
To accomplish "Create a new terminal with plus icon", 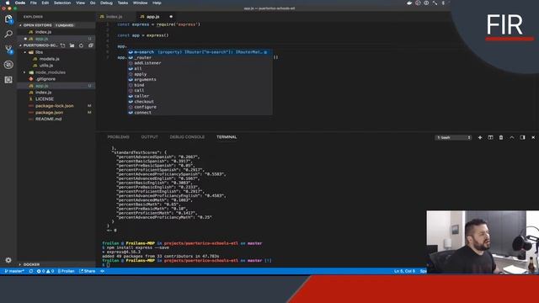I will [480, 137].
